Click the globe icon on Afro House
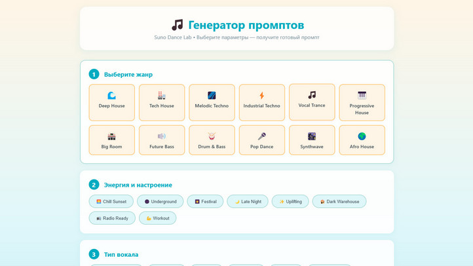 pos(362,136)
